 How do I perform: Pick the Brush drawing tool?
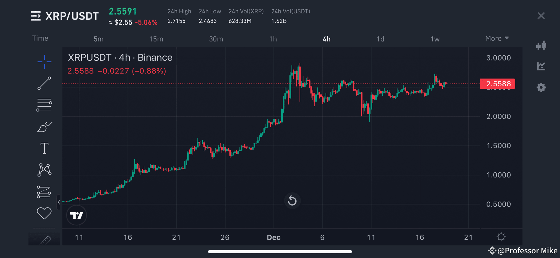[44, 127]
